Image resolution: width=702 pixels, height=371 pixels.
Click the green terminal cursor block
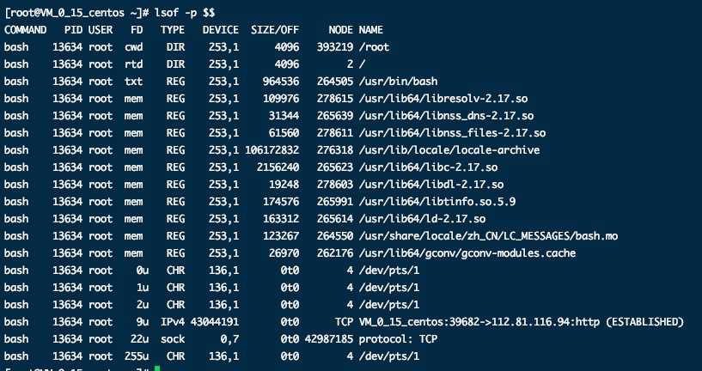156,369
